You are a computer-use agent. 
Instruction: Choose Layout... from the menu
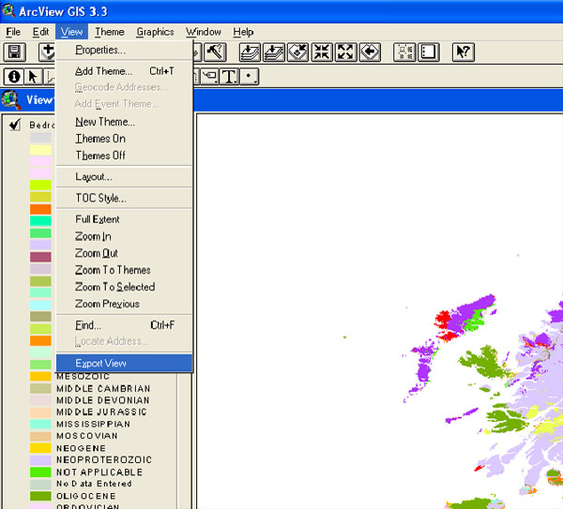[x=124, y=176]
